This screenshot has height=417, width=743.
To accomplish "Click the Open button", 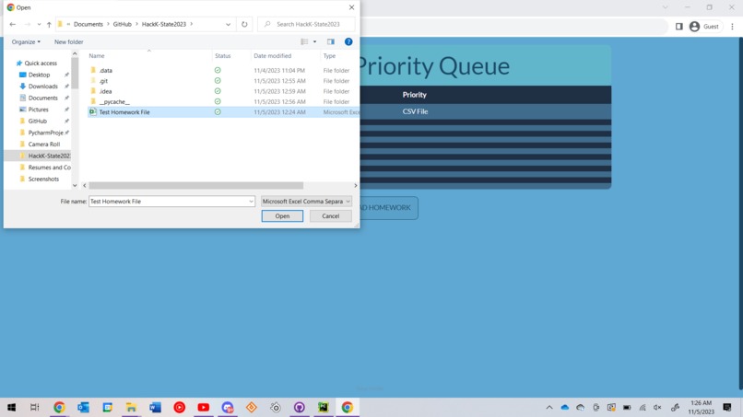I will (x=282, y=215).
